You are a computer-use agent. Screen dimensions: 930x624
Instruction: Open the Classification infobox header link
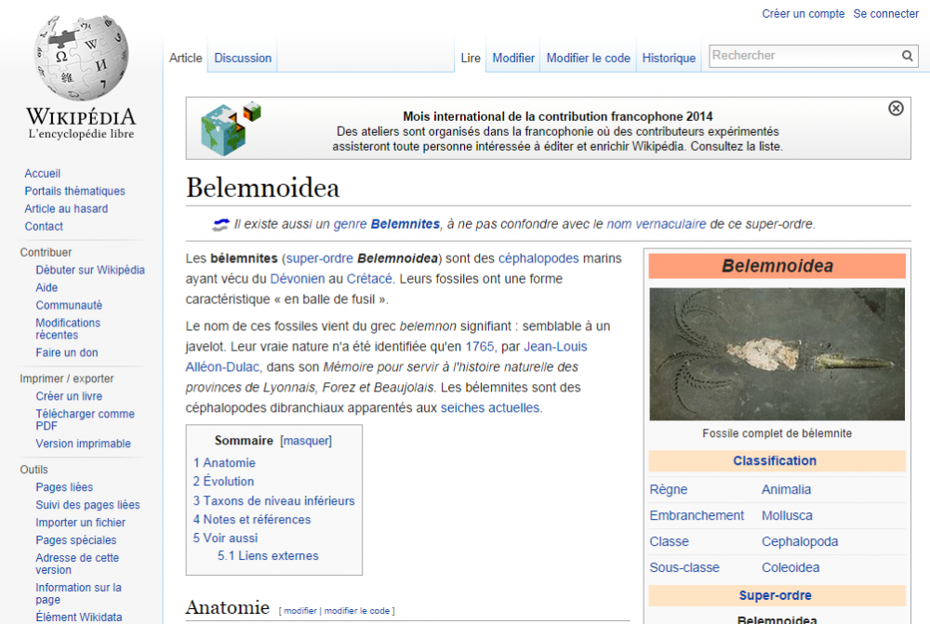tap(775, 461)
